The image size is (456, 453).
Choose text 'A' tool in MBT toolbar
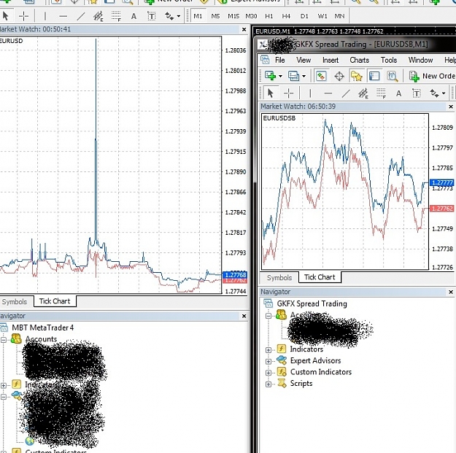[134, 16]
